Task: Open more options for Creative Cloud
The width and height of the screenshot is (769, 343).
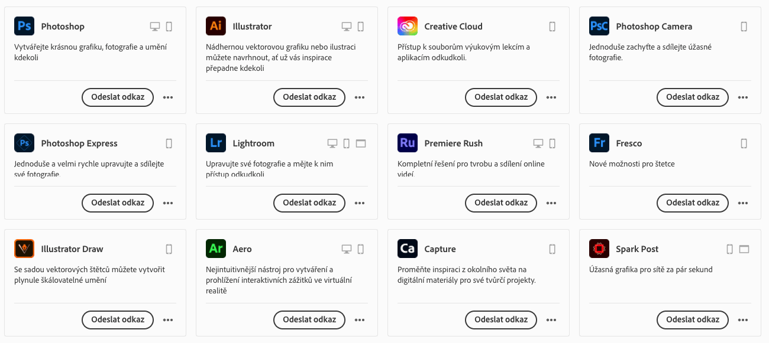Action: point(551,97)
